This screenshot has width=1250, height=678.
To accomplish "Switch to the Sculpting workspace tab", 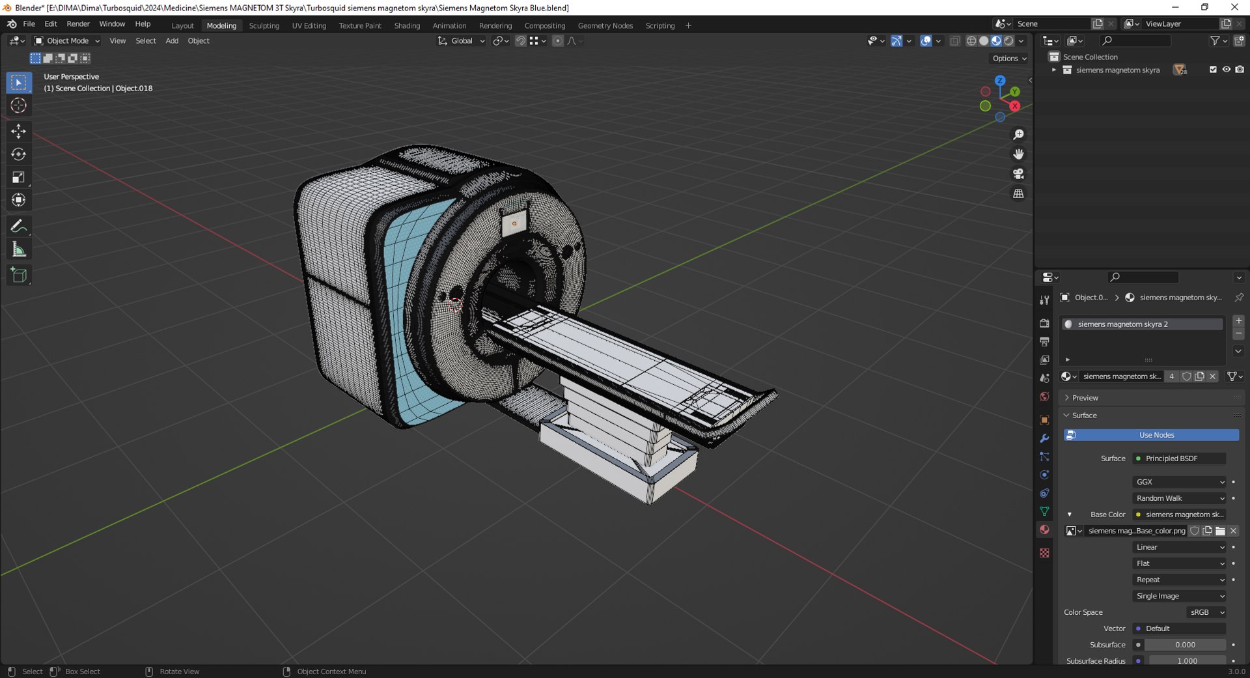I will click(264, 25).
